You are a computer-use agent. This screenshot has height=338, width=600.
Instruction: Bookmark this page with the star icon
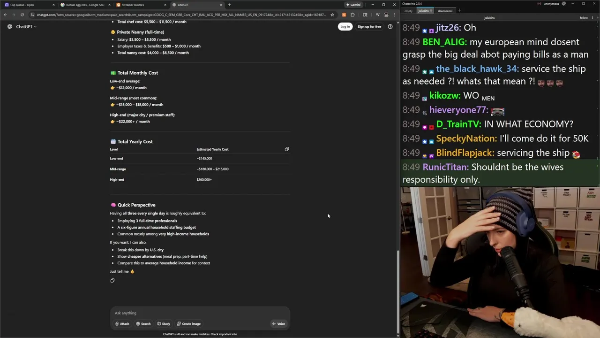click(x=332, y=15)
